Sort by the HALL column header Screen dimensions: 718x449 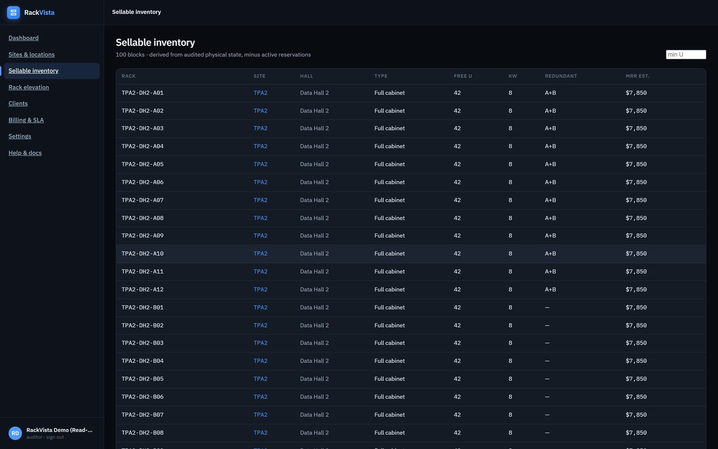point(306,76)
